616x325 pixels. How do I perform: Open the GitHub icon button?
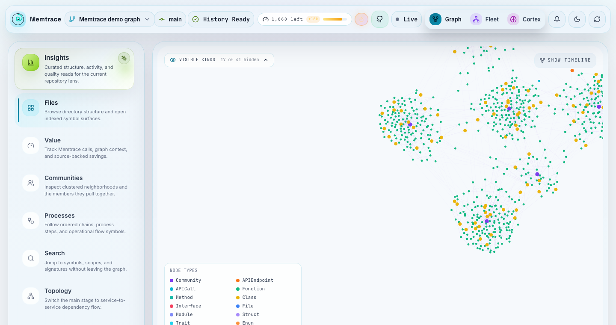(x=379, y=19)
